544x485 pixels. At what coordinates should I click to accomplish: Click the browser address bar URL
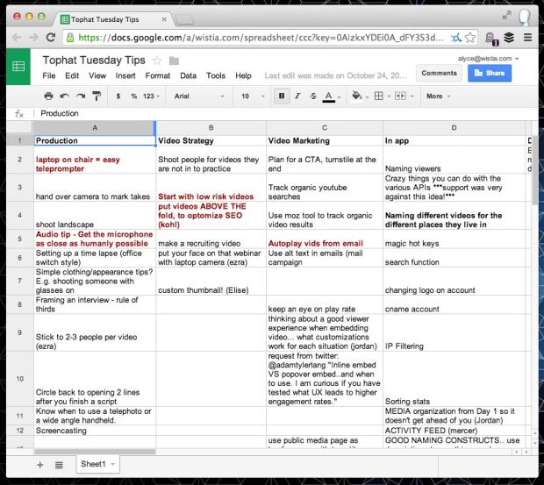pyautogui.click(x=261, y=38)
